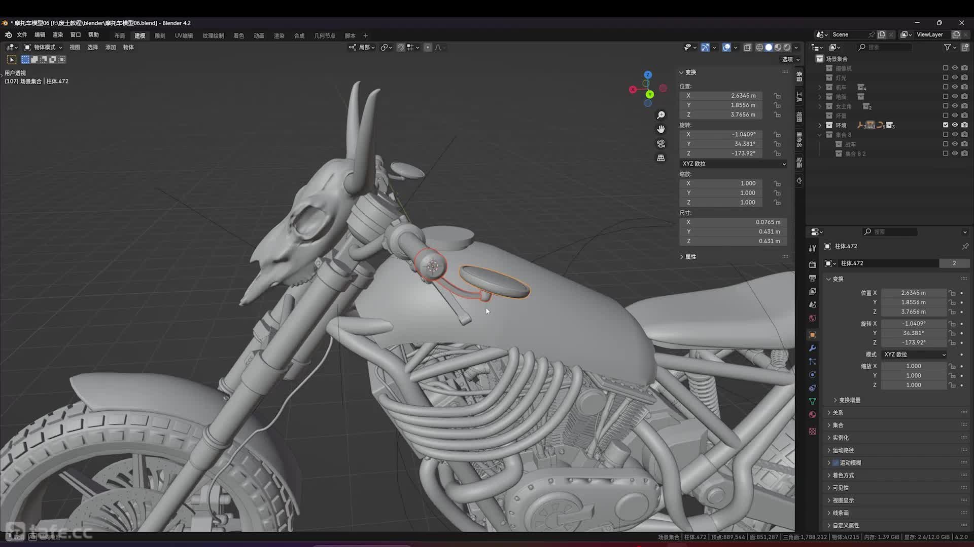Expand the 变换增量 panel
This screenshot has width=974, height=547.
[848, 400]
